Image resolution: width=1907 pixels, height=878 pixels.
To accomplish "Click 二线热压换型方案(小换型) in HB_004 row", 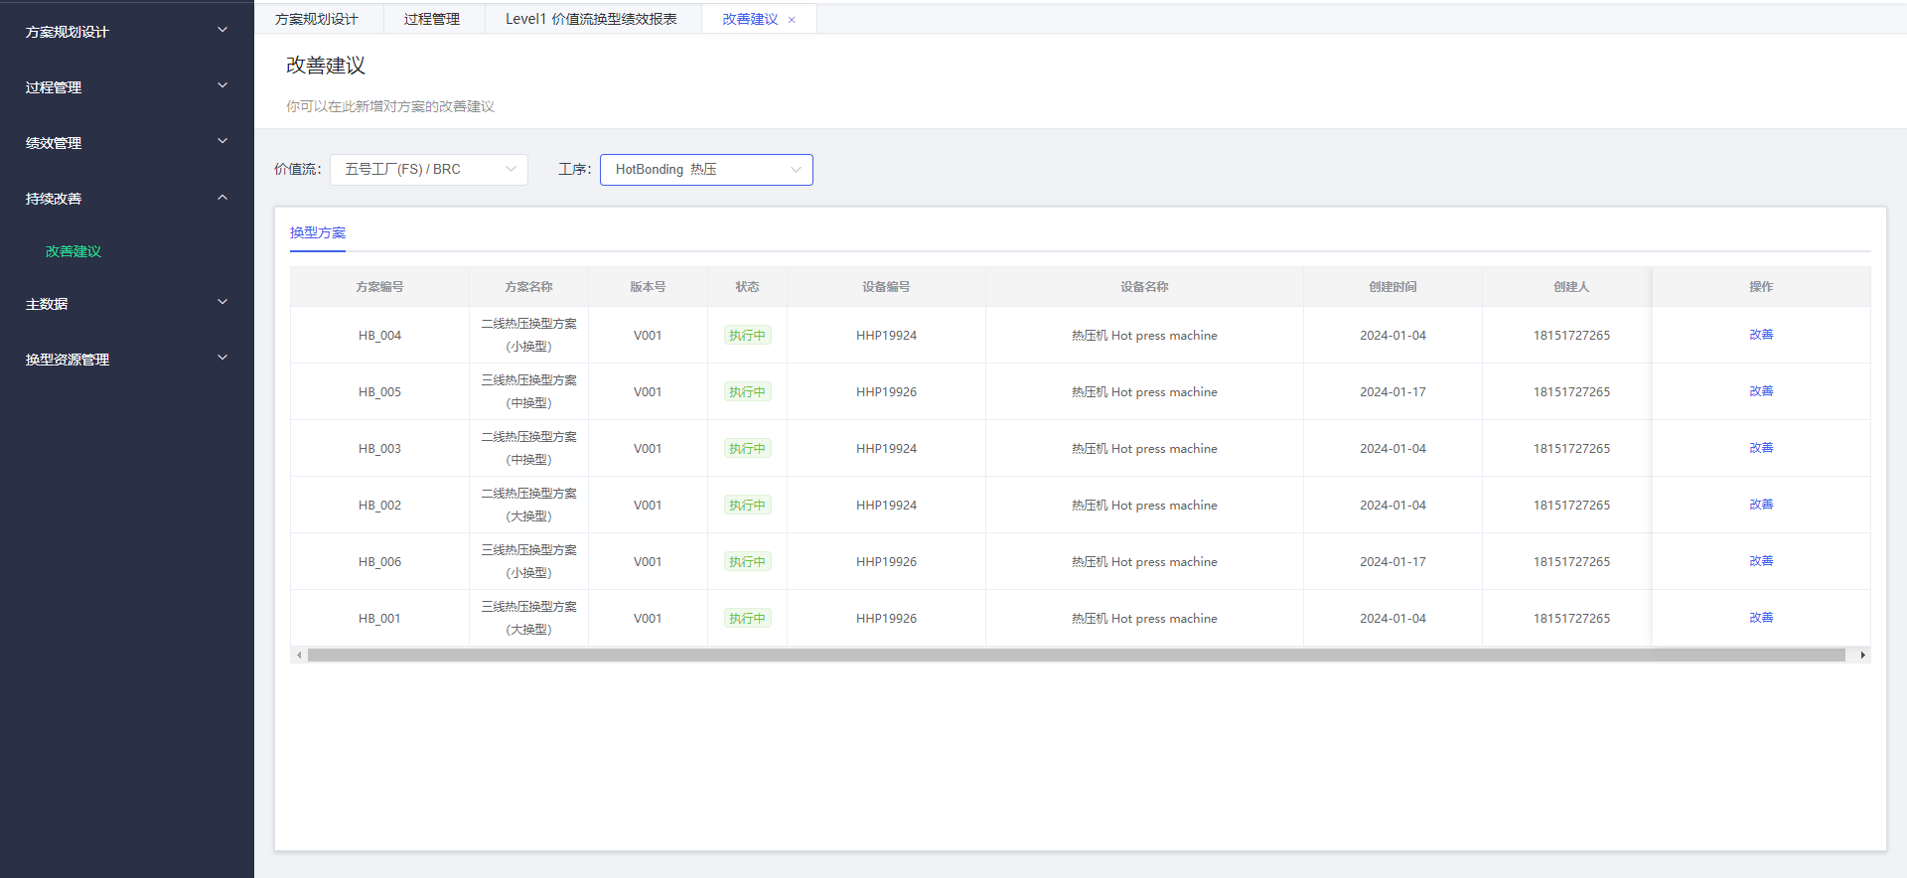I will (528, 336).
